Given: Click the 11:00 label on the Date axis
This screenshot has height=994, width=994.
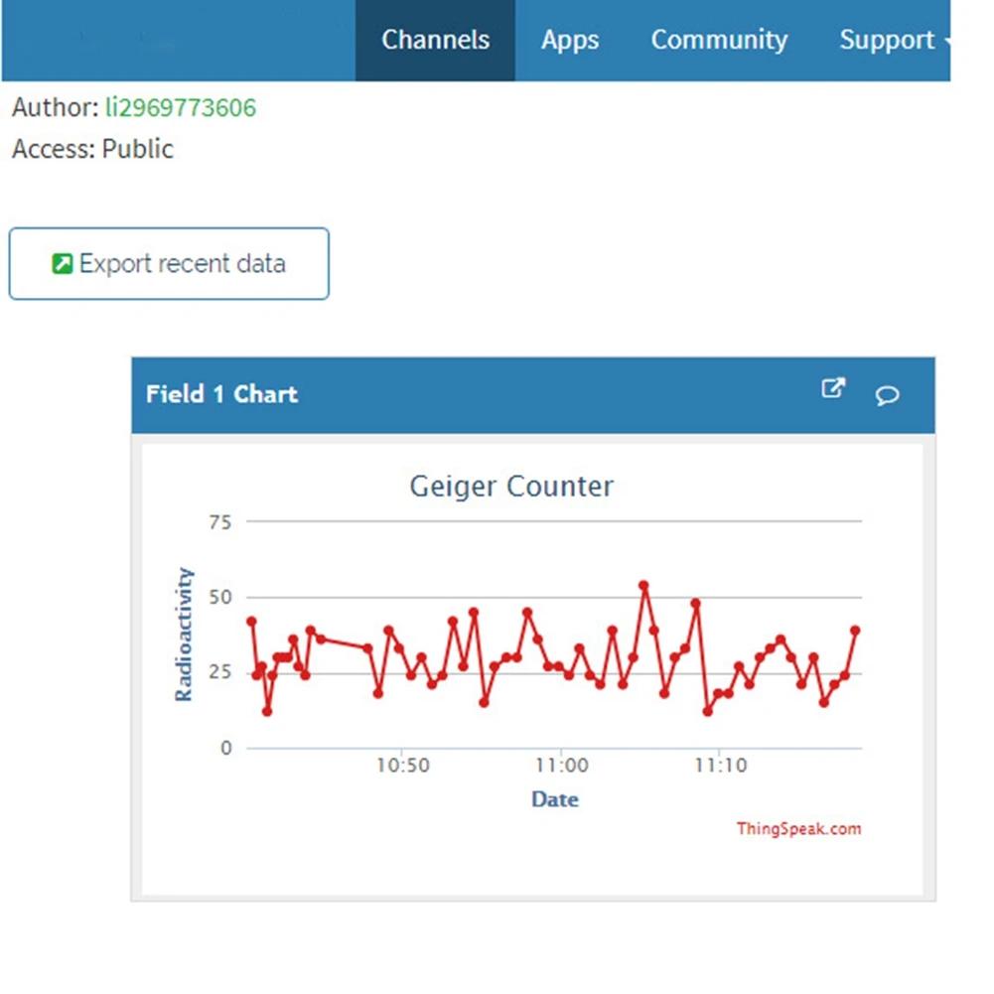Looking at the screenshot, I should (x=561, y=766).
